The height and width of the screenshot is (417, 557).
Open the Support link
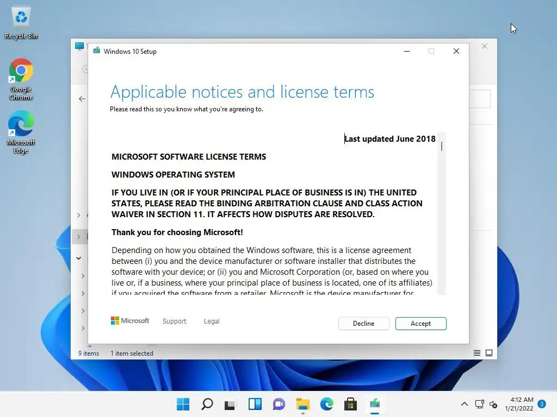pos(175,321)
